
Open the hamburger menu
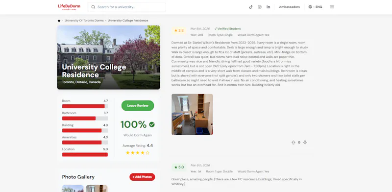tap(332, 7)
